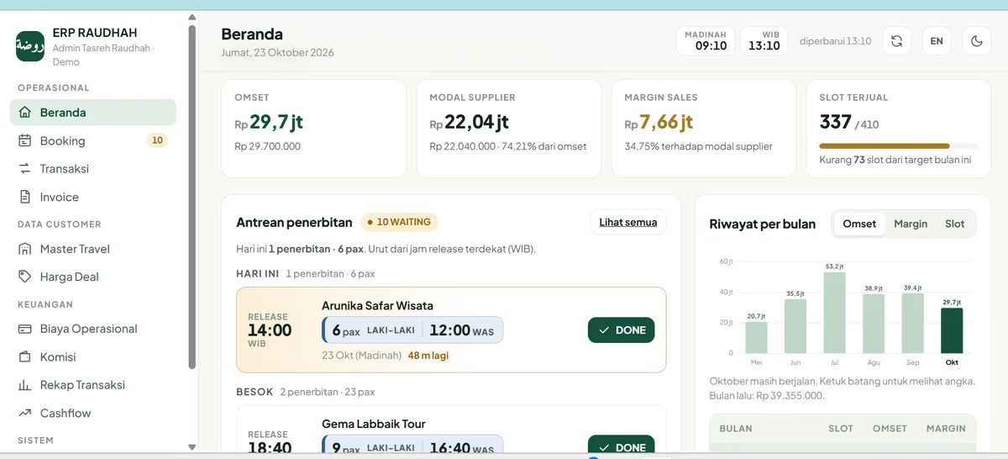Switch language with the EN button
Screen dimensions: 1008x459
(x=937, y=41)
